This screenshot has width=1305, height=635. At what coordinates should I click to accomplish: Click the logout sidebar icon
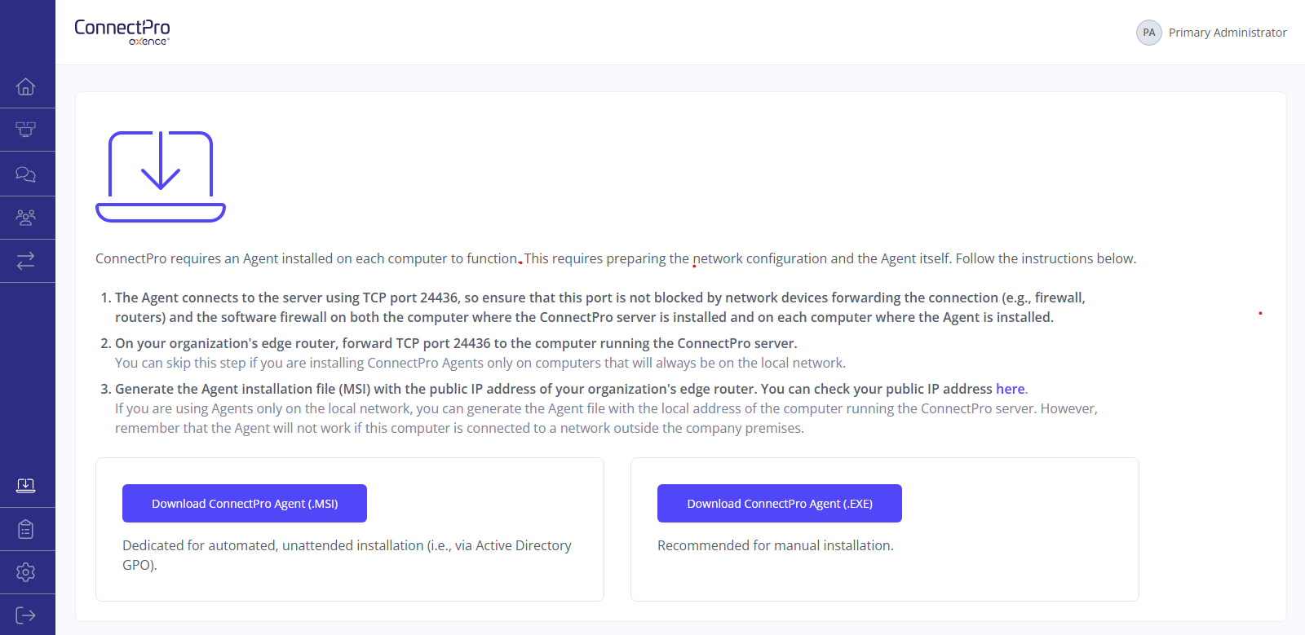tap(26, 615)
